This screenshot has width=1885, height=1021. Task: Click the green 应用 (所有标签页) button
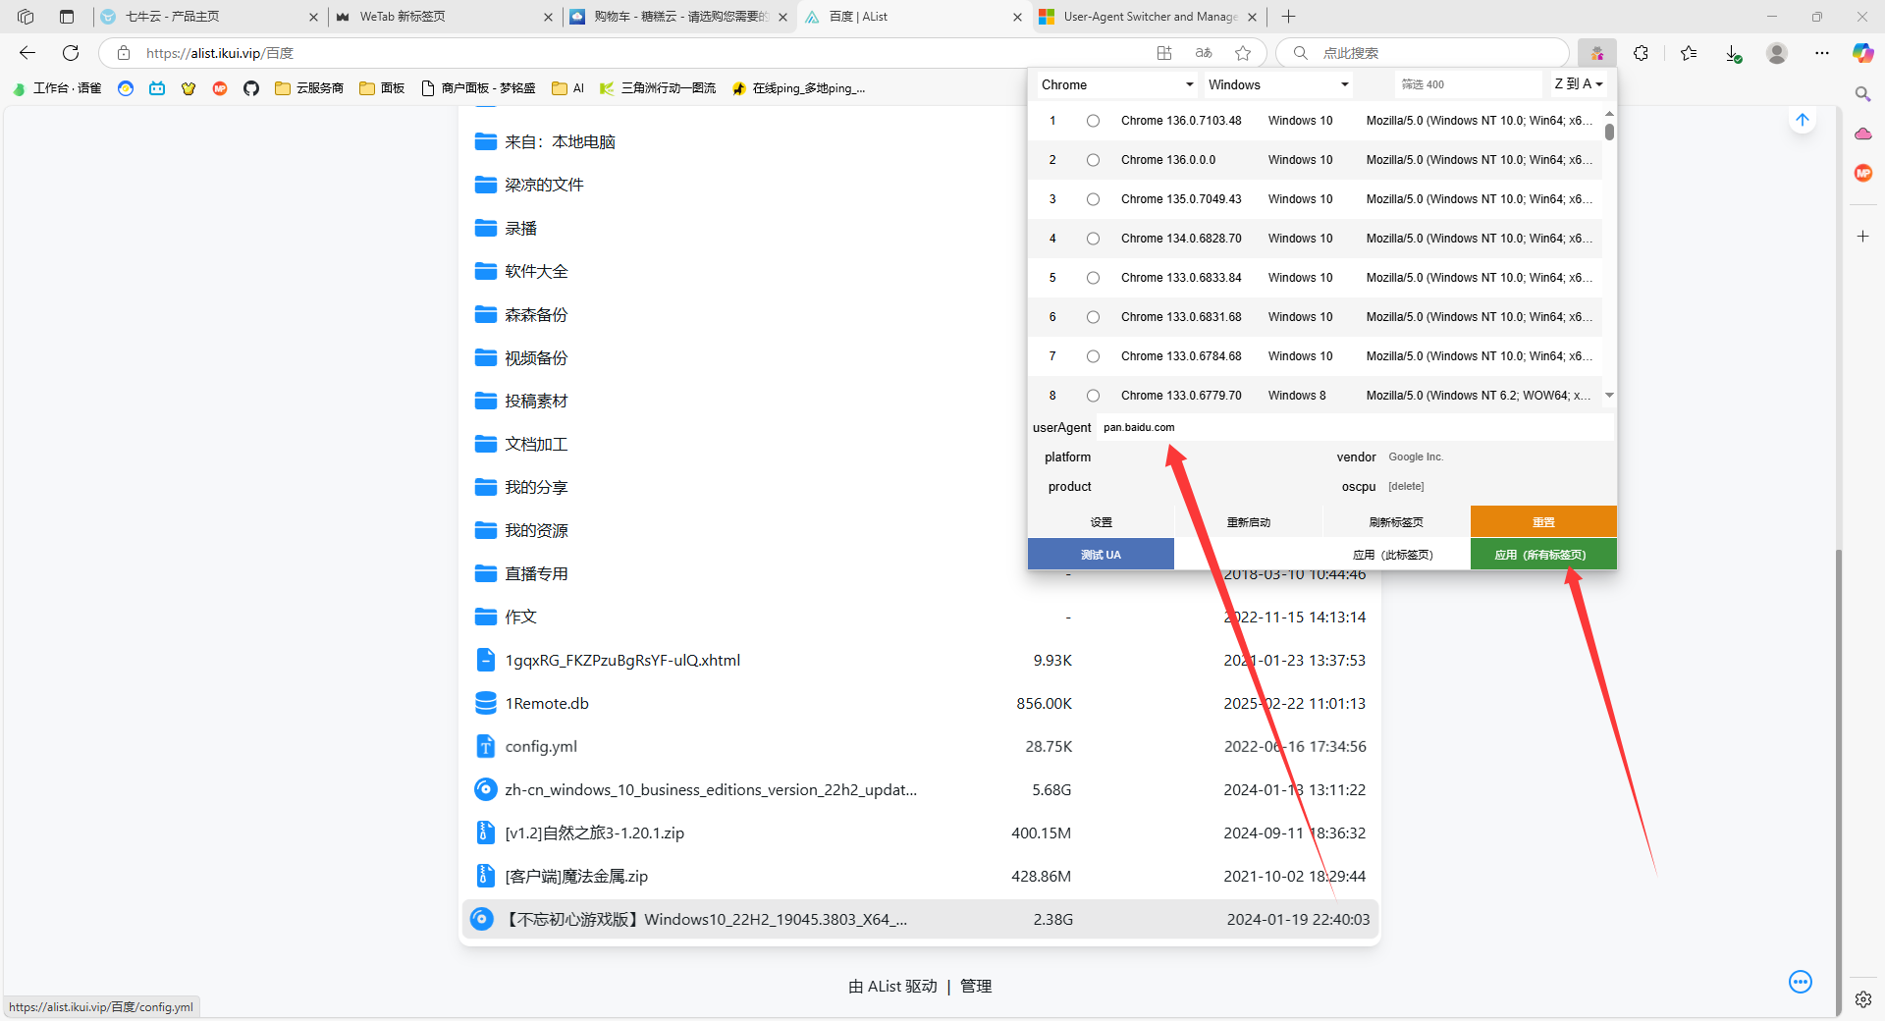[1542, 555]
